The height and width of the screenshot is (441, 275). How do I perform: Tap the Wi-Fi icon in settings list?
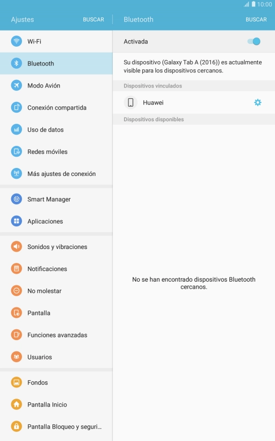[x=17, y=41]
